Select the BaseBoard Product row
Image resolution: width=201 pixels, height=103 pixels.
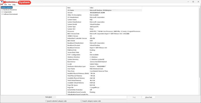[x=105, y=45]
